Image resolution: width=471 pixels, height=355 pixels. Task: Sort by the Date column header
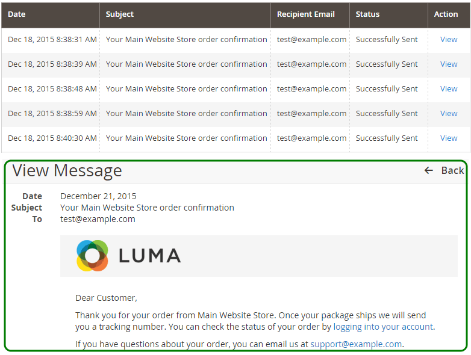coord(16,14)
